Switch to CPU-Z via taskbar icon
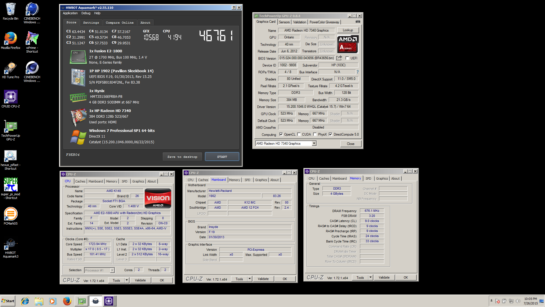Viewport: 545px width, 307px height. click(109, 301)
